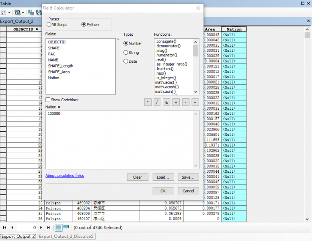The width and height of the screenshot is (312, 241).
Task: Open the Related Tables dropdown arrow
Action: coord(23,12)
